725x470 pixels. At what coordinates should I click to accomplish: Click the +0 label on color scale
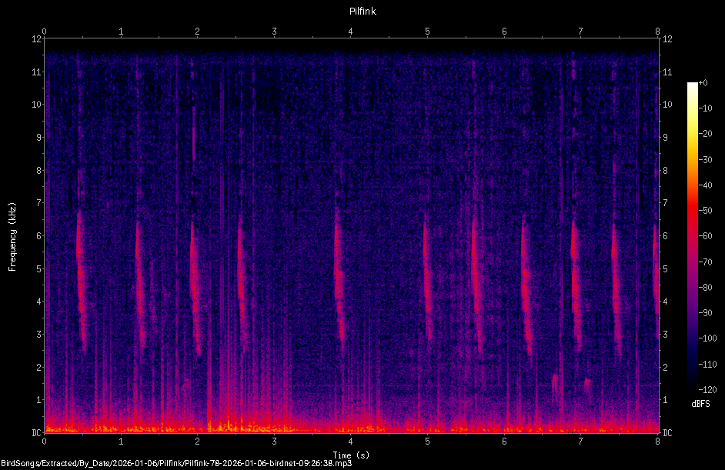pos(703,83)
